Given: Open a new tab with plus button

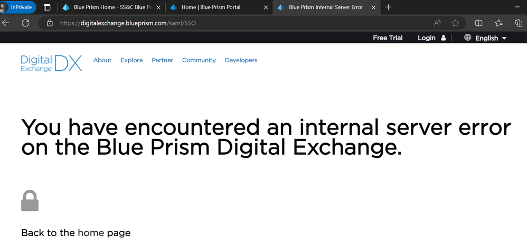Looking at the screenshot, I should click(x=389, y=7).
